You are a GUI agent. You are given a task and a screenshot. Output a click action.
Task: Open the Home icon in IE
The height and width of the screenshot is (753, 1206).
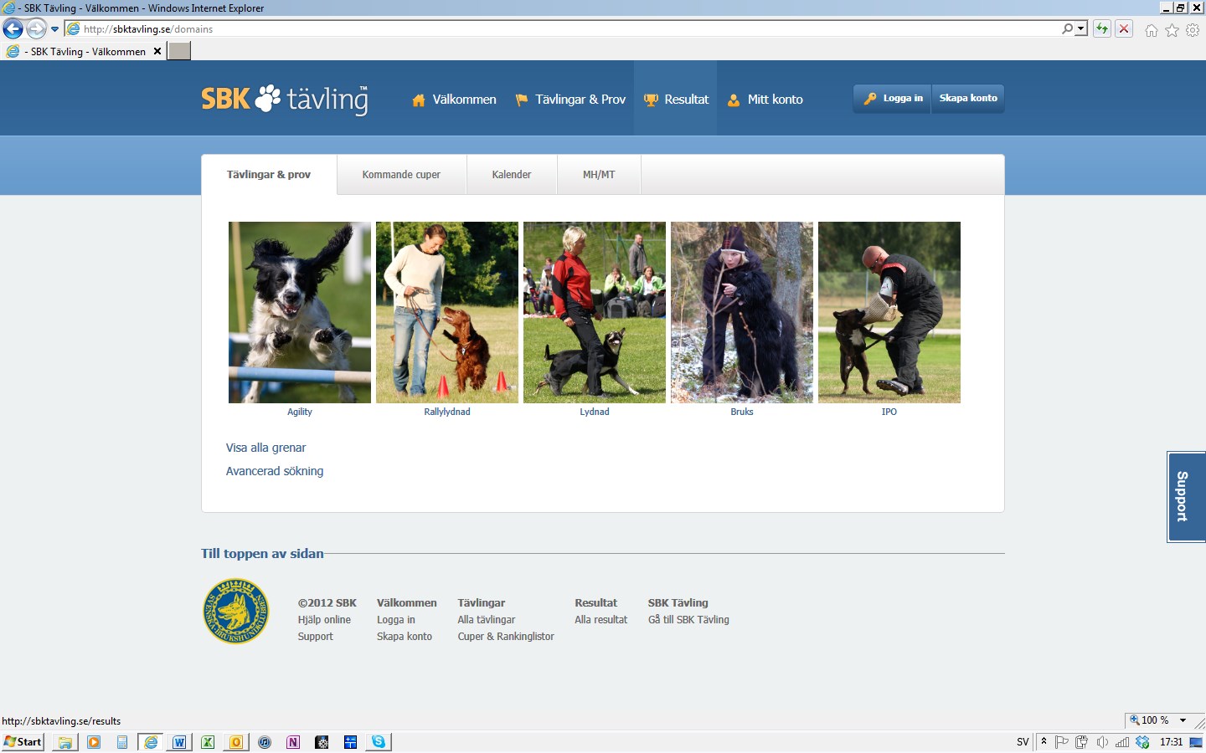(1152, 30)
